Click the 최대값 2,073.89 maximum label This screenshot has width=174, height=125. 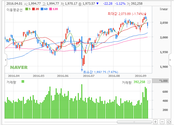(x=126, y=14)
